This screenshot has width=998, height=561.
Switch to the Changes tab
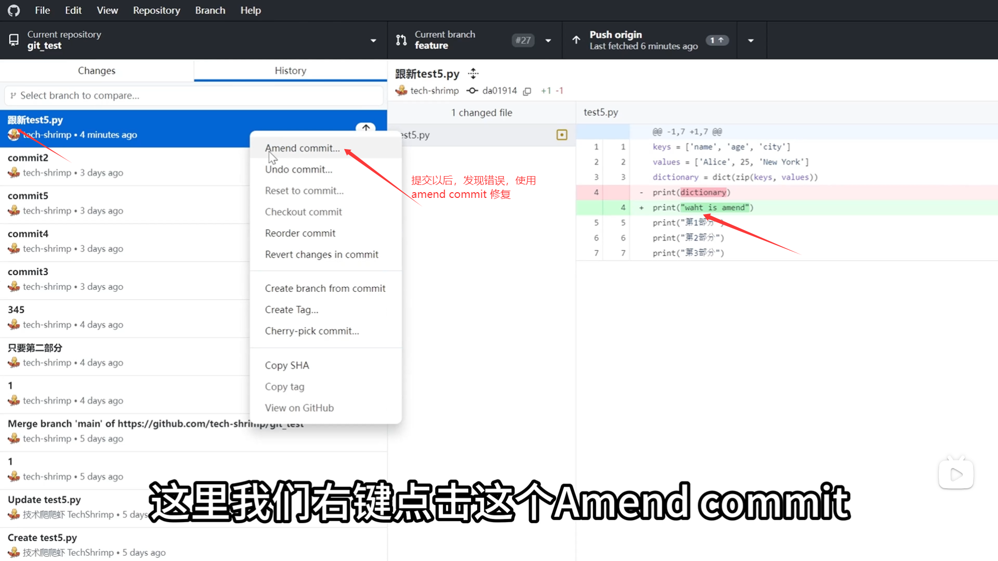tap(97, 71)
